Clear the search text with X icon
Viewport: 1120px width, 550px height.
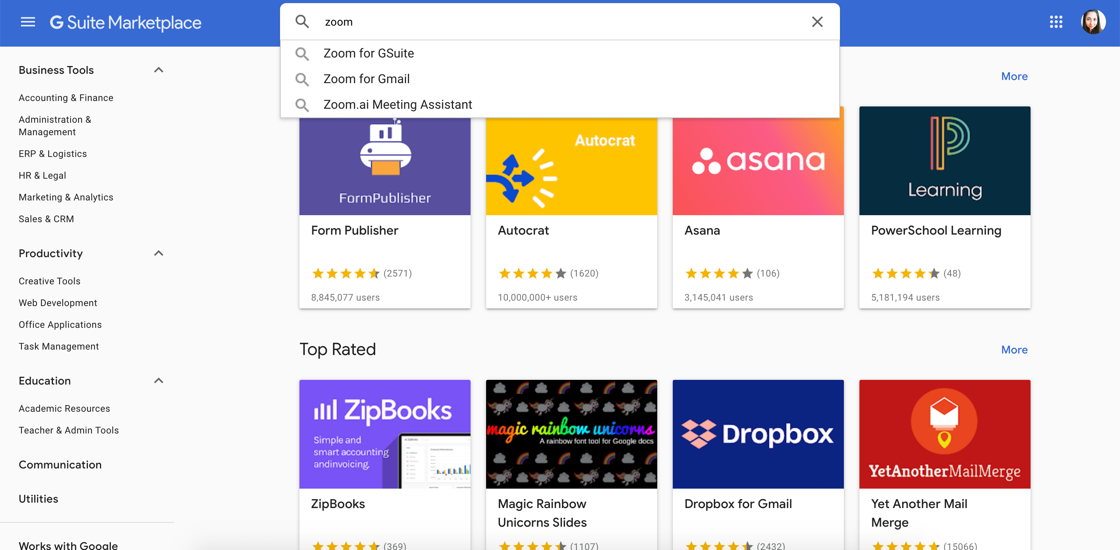(x=817, y=22)
